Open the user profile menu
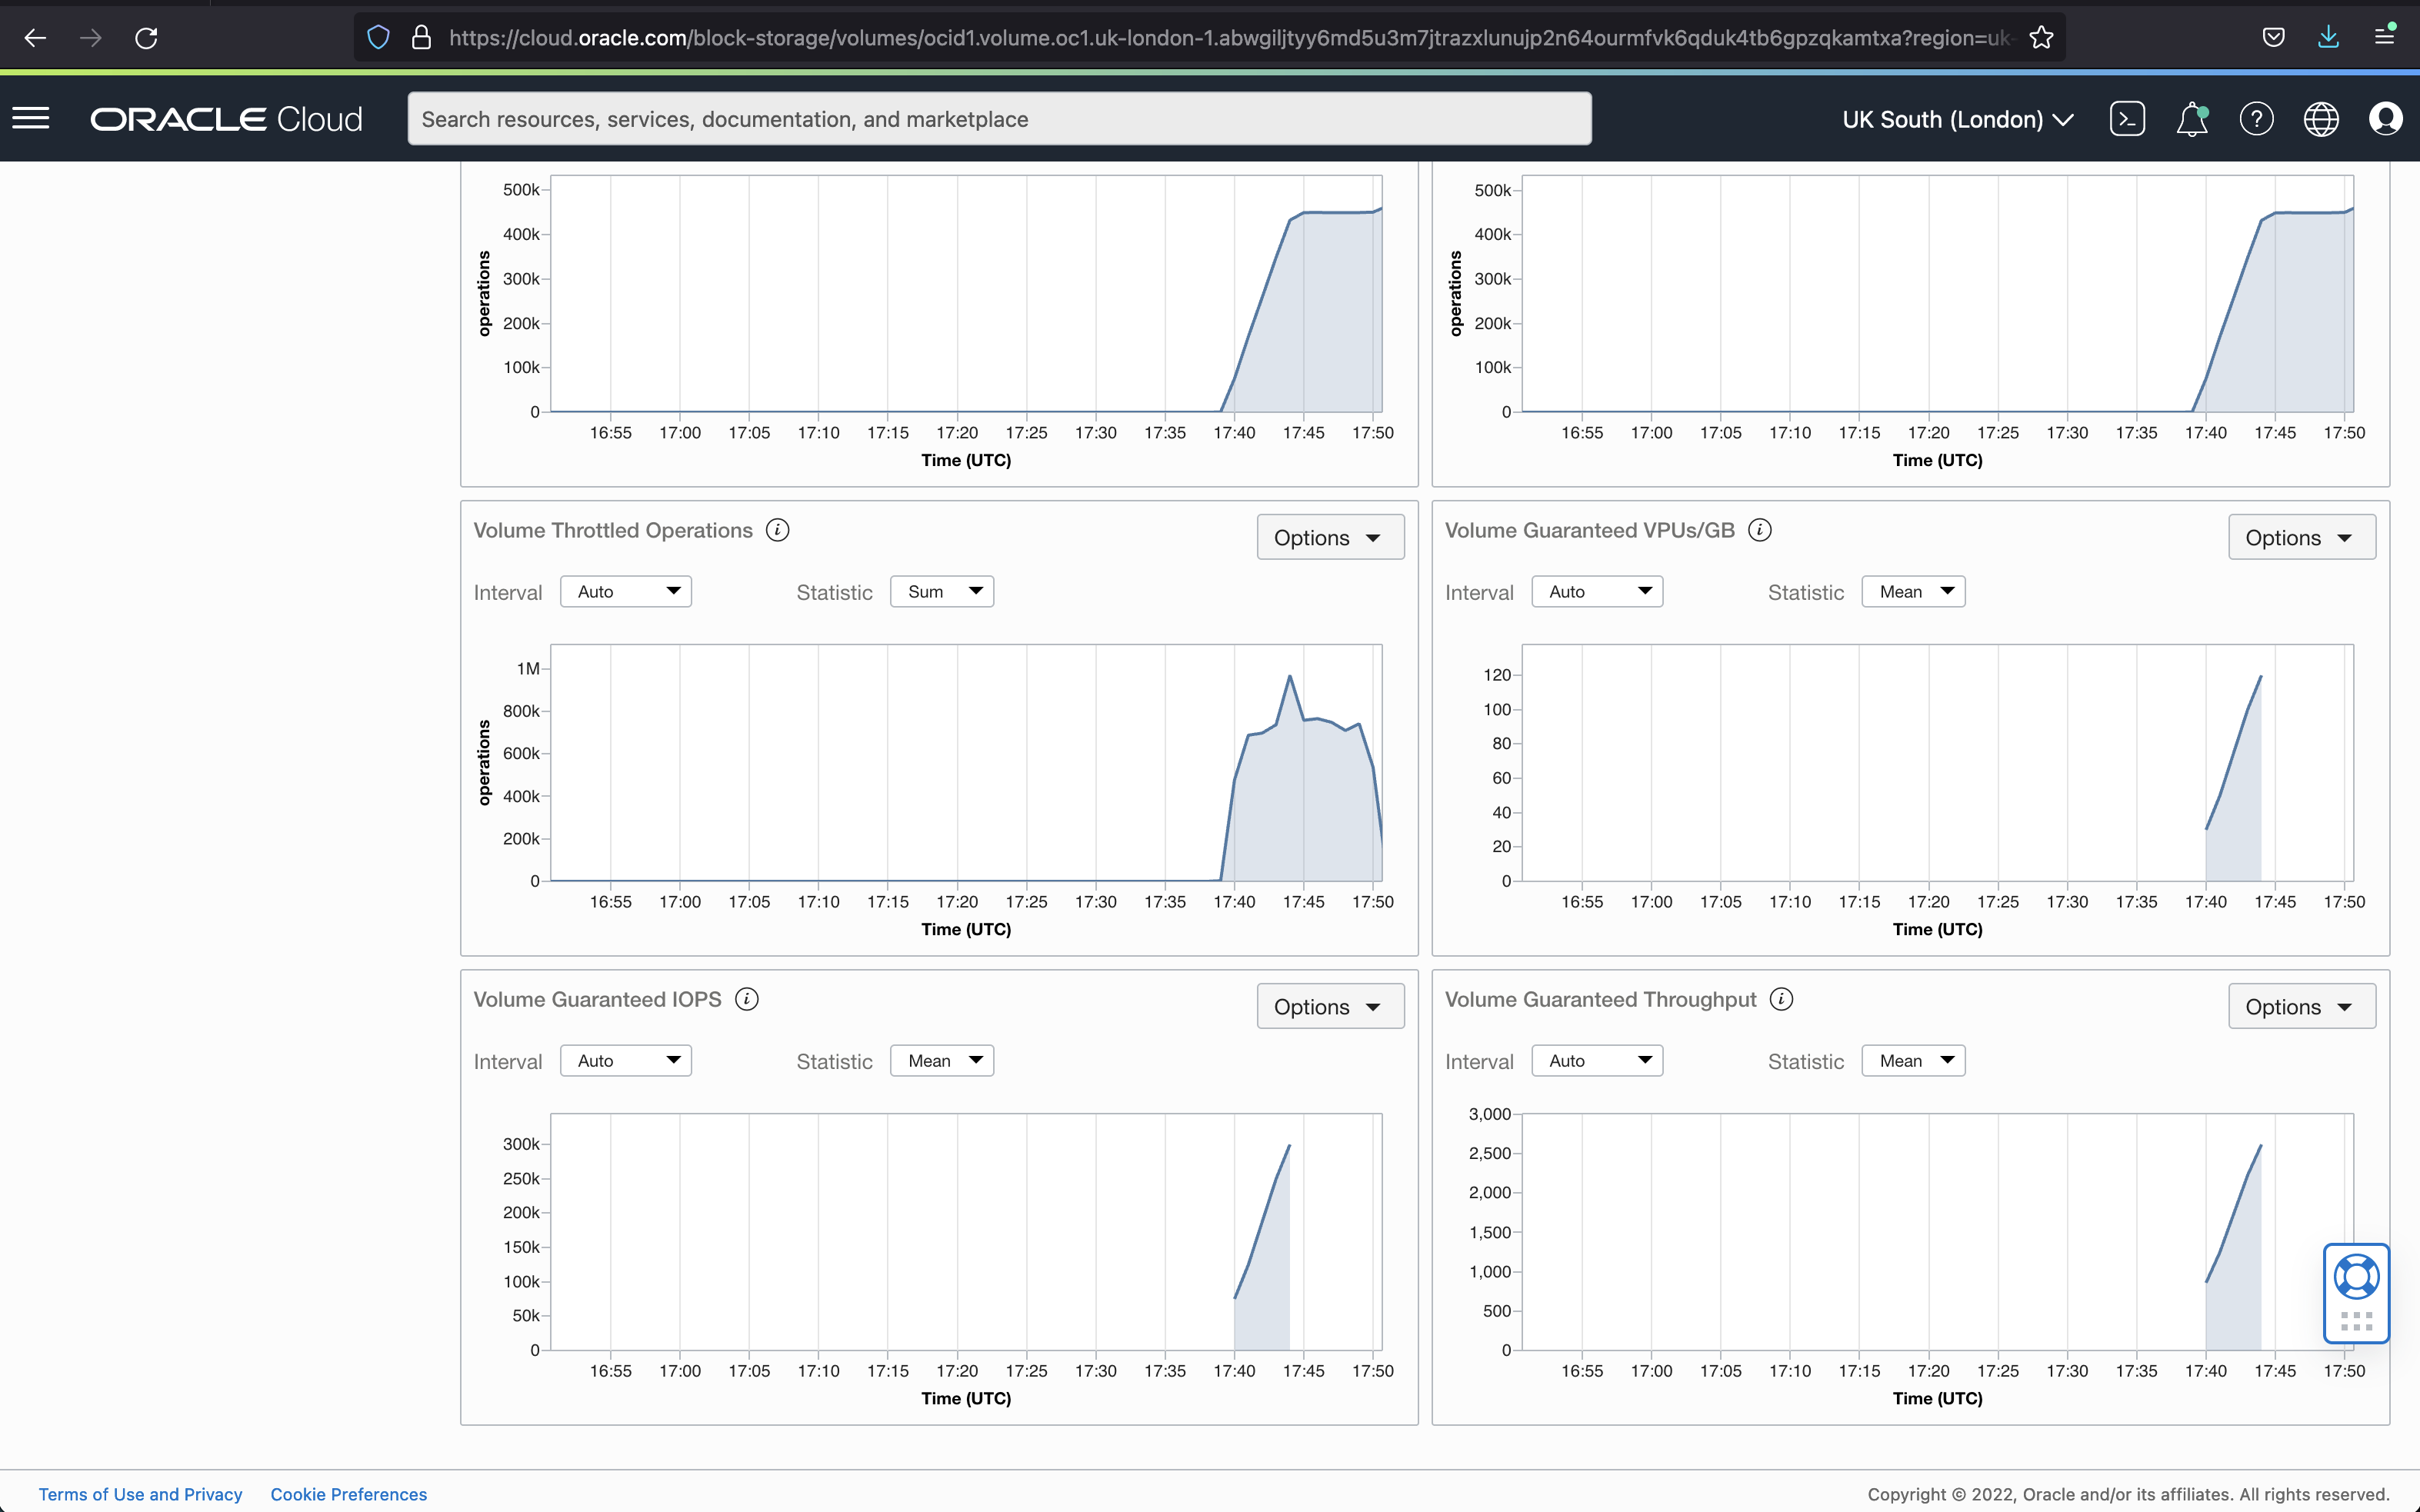Image resolution: width=2420 pixels, height=1512 pixels. [x=2386, y=118]
